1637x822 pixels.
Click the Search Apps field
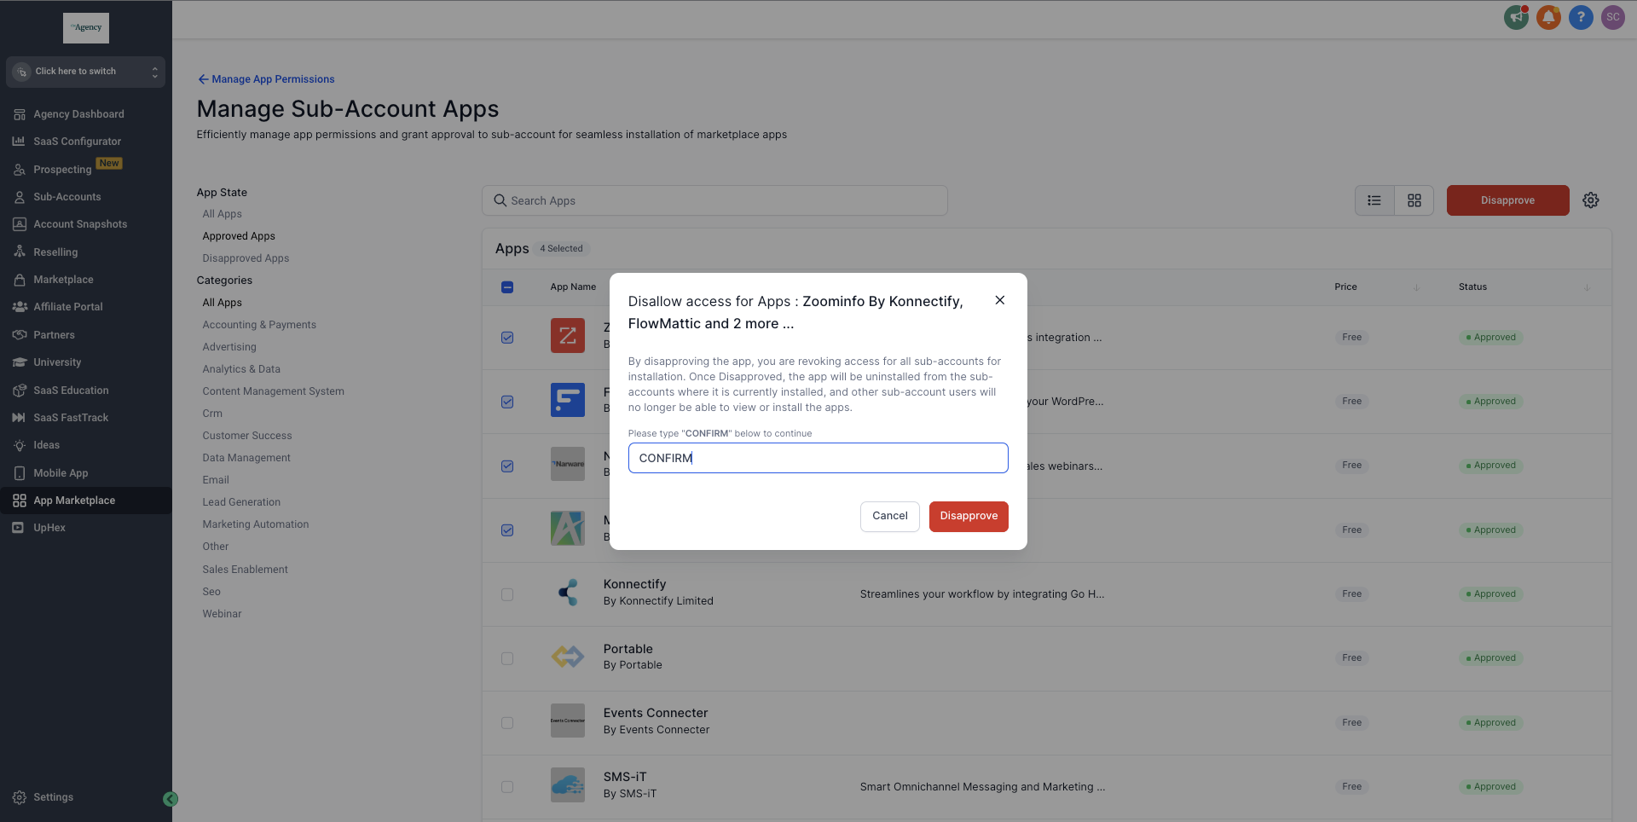coord(714,200)
